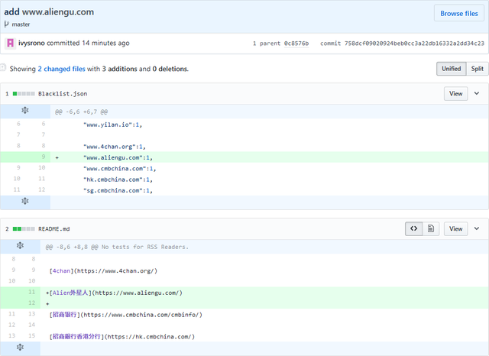489x356 pixels.
Task: Click the README.md file name
Action: (x=53, y=228)
